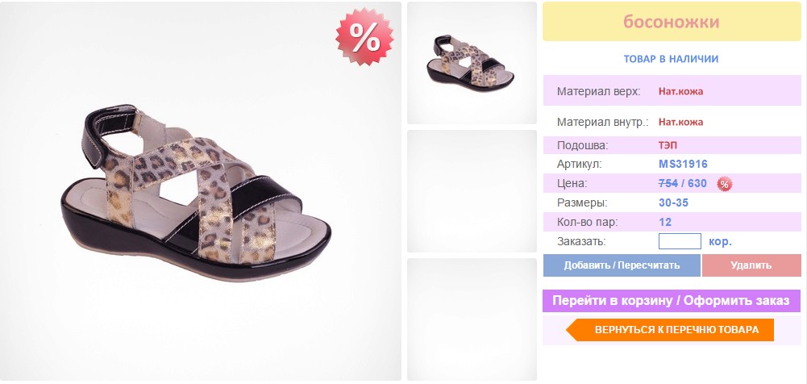
Task: Click the ТОВАР В НАЛИЧИИ status text
Action: coord(671,59)
